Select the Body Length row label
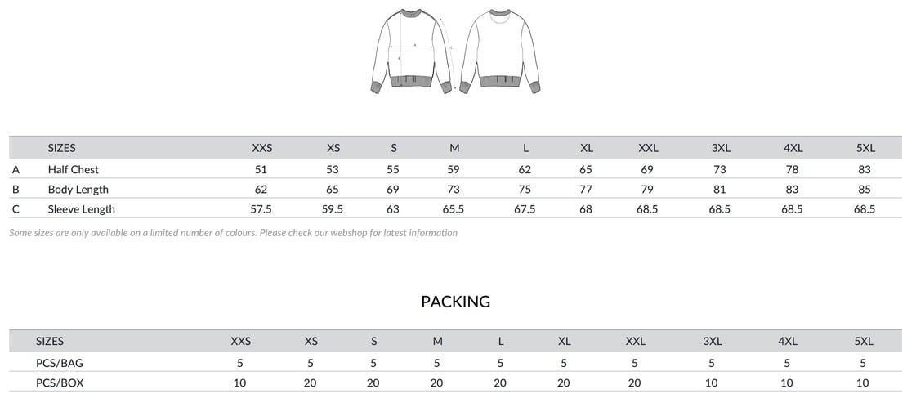The image size is (916, 403). 78,189
